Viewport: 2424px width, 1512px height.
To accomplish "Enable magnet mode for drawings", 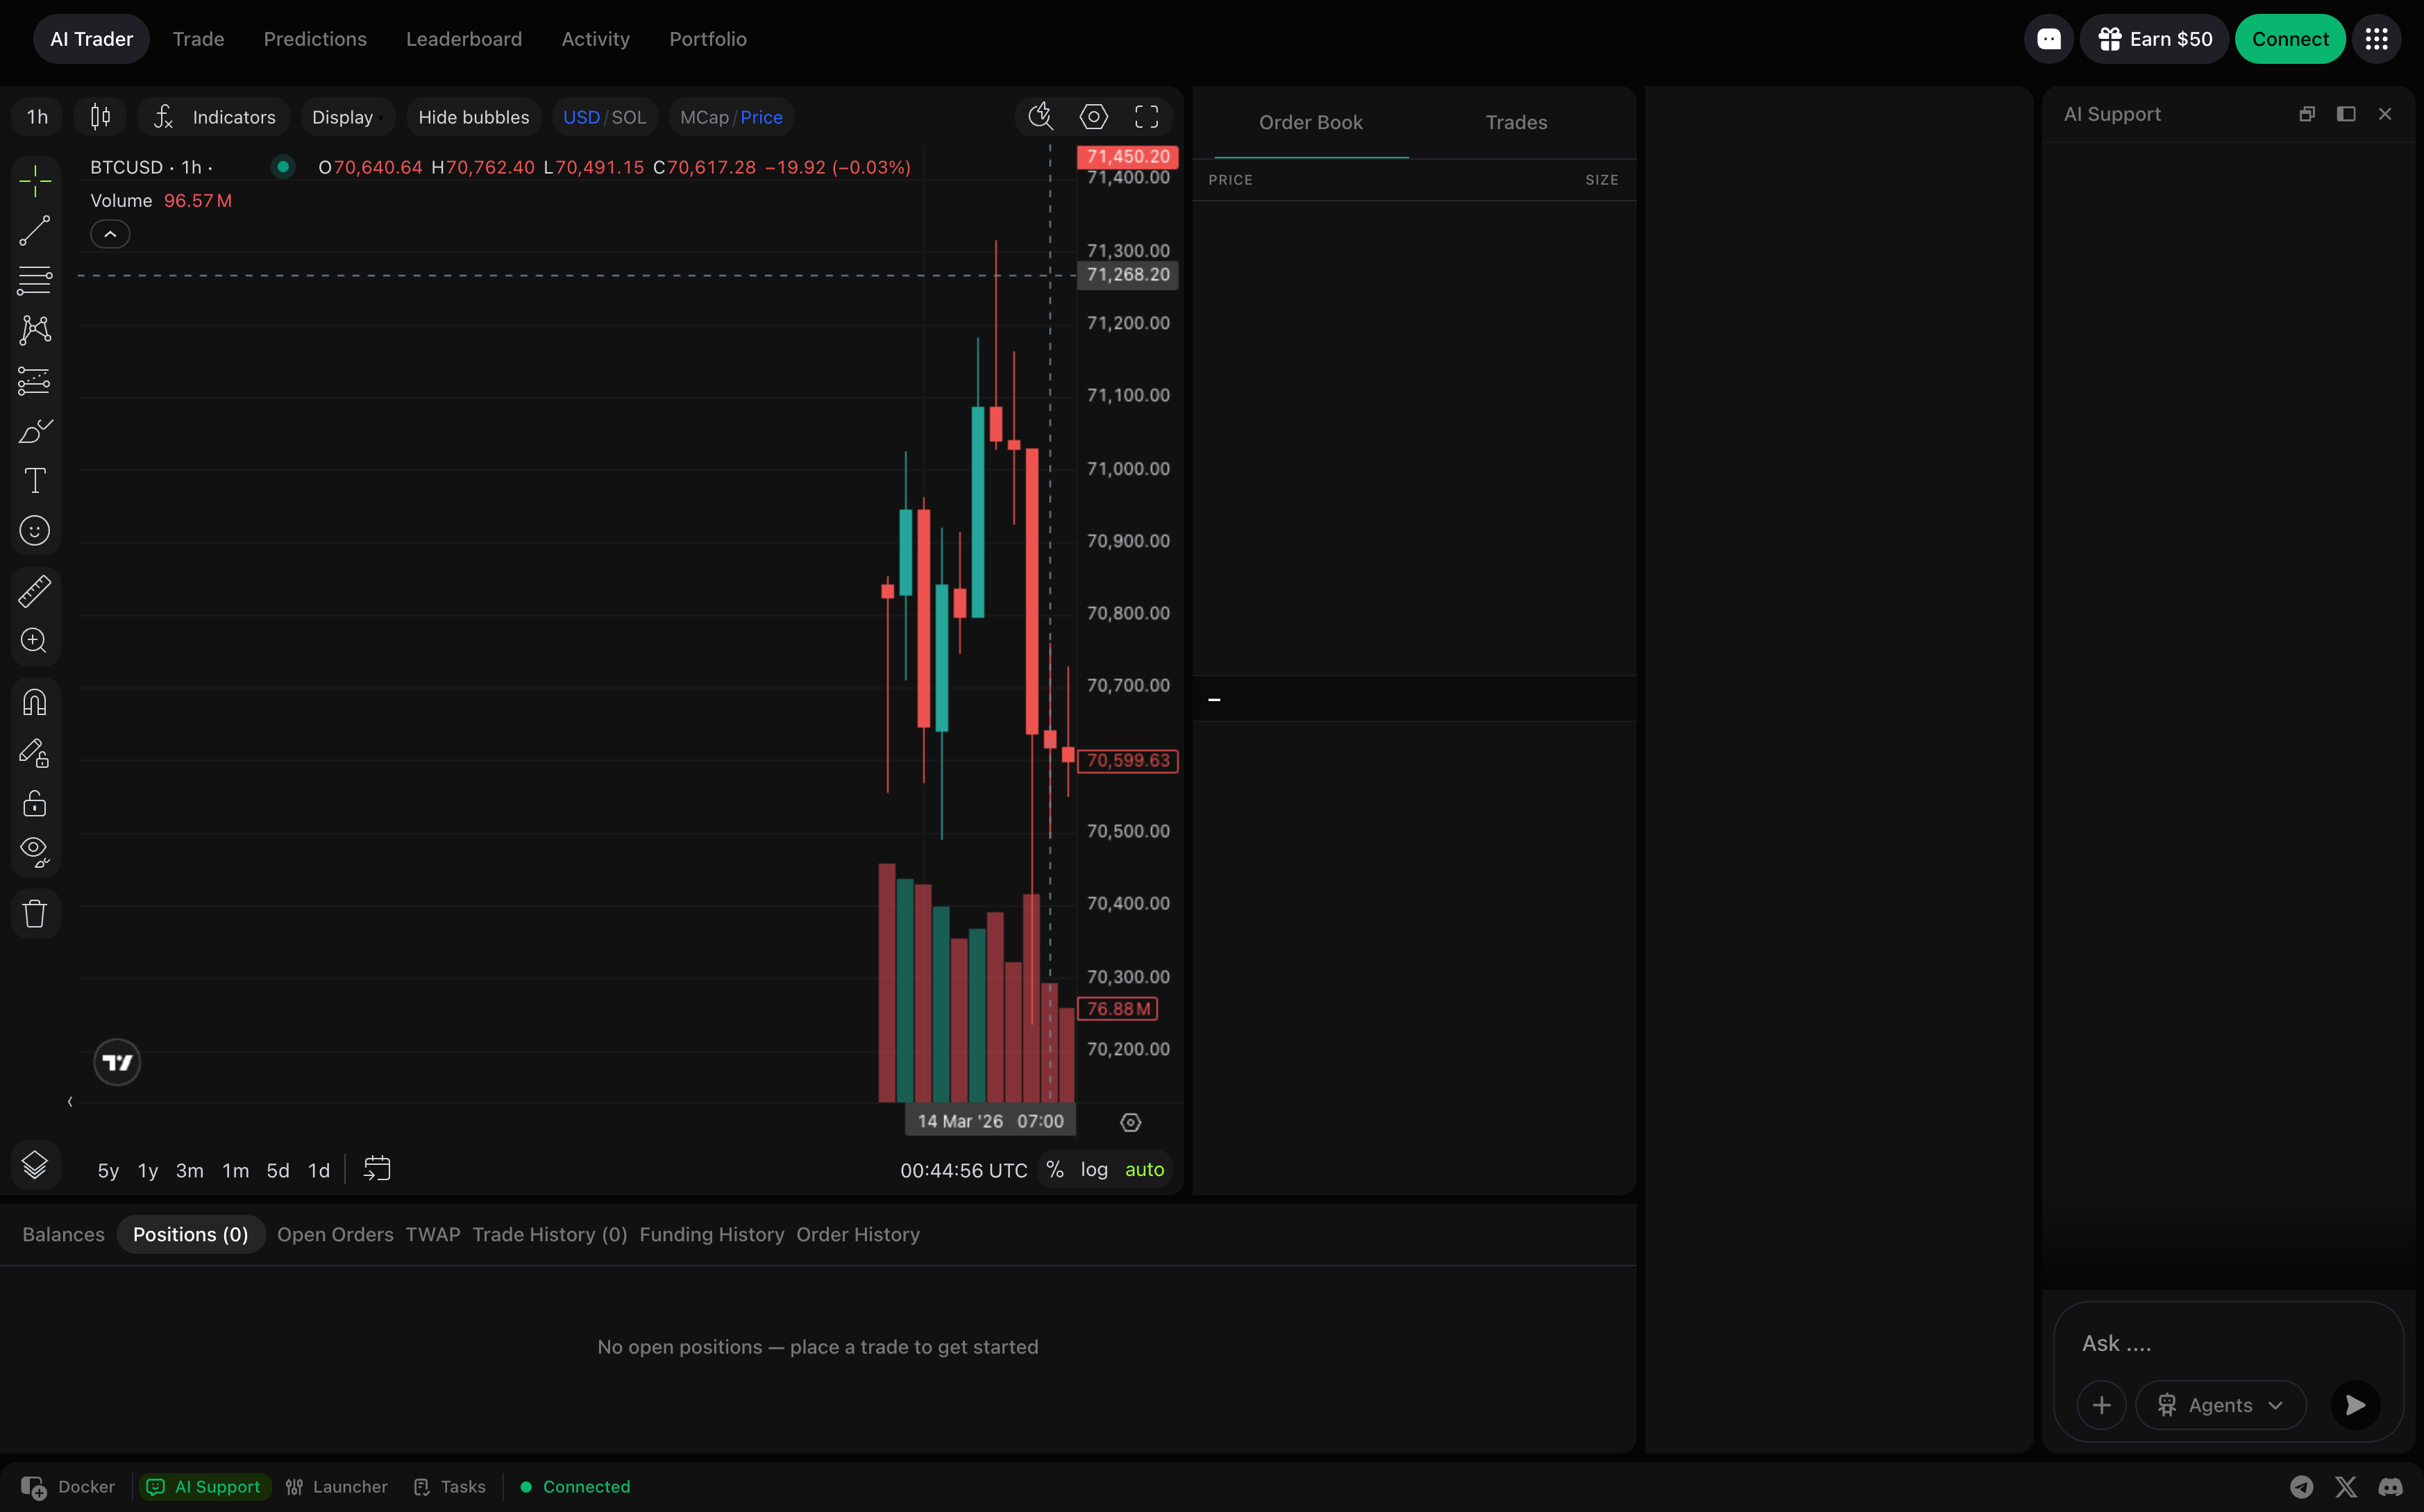I will [x=34, y=703].
